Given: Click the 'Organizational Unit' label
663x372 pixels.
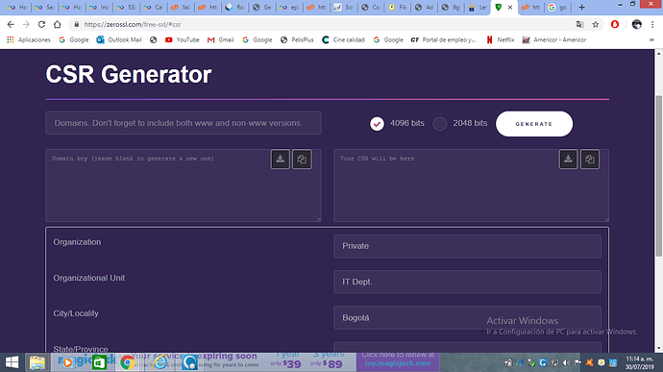Looking at the screenshot, I should pyautogui.click(x=88, y=278).
